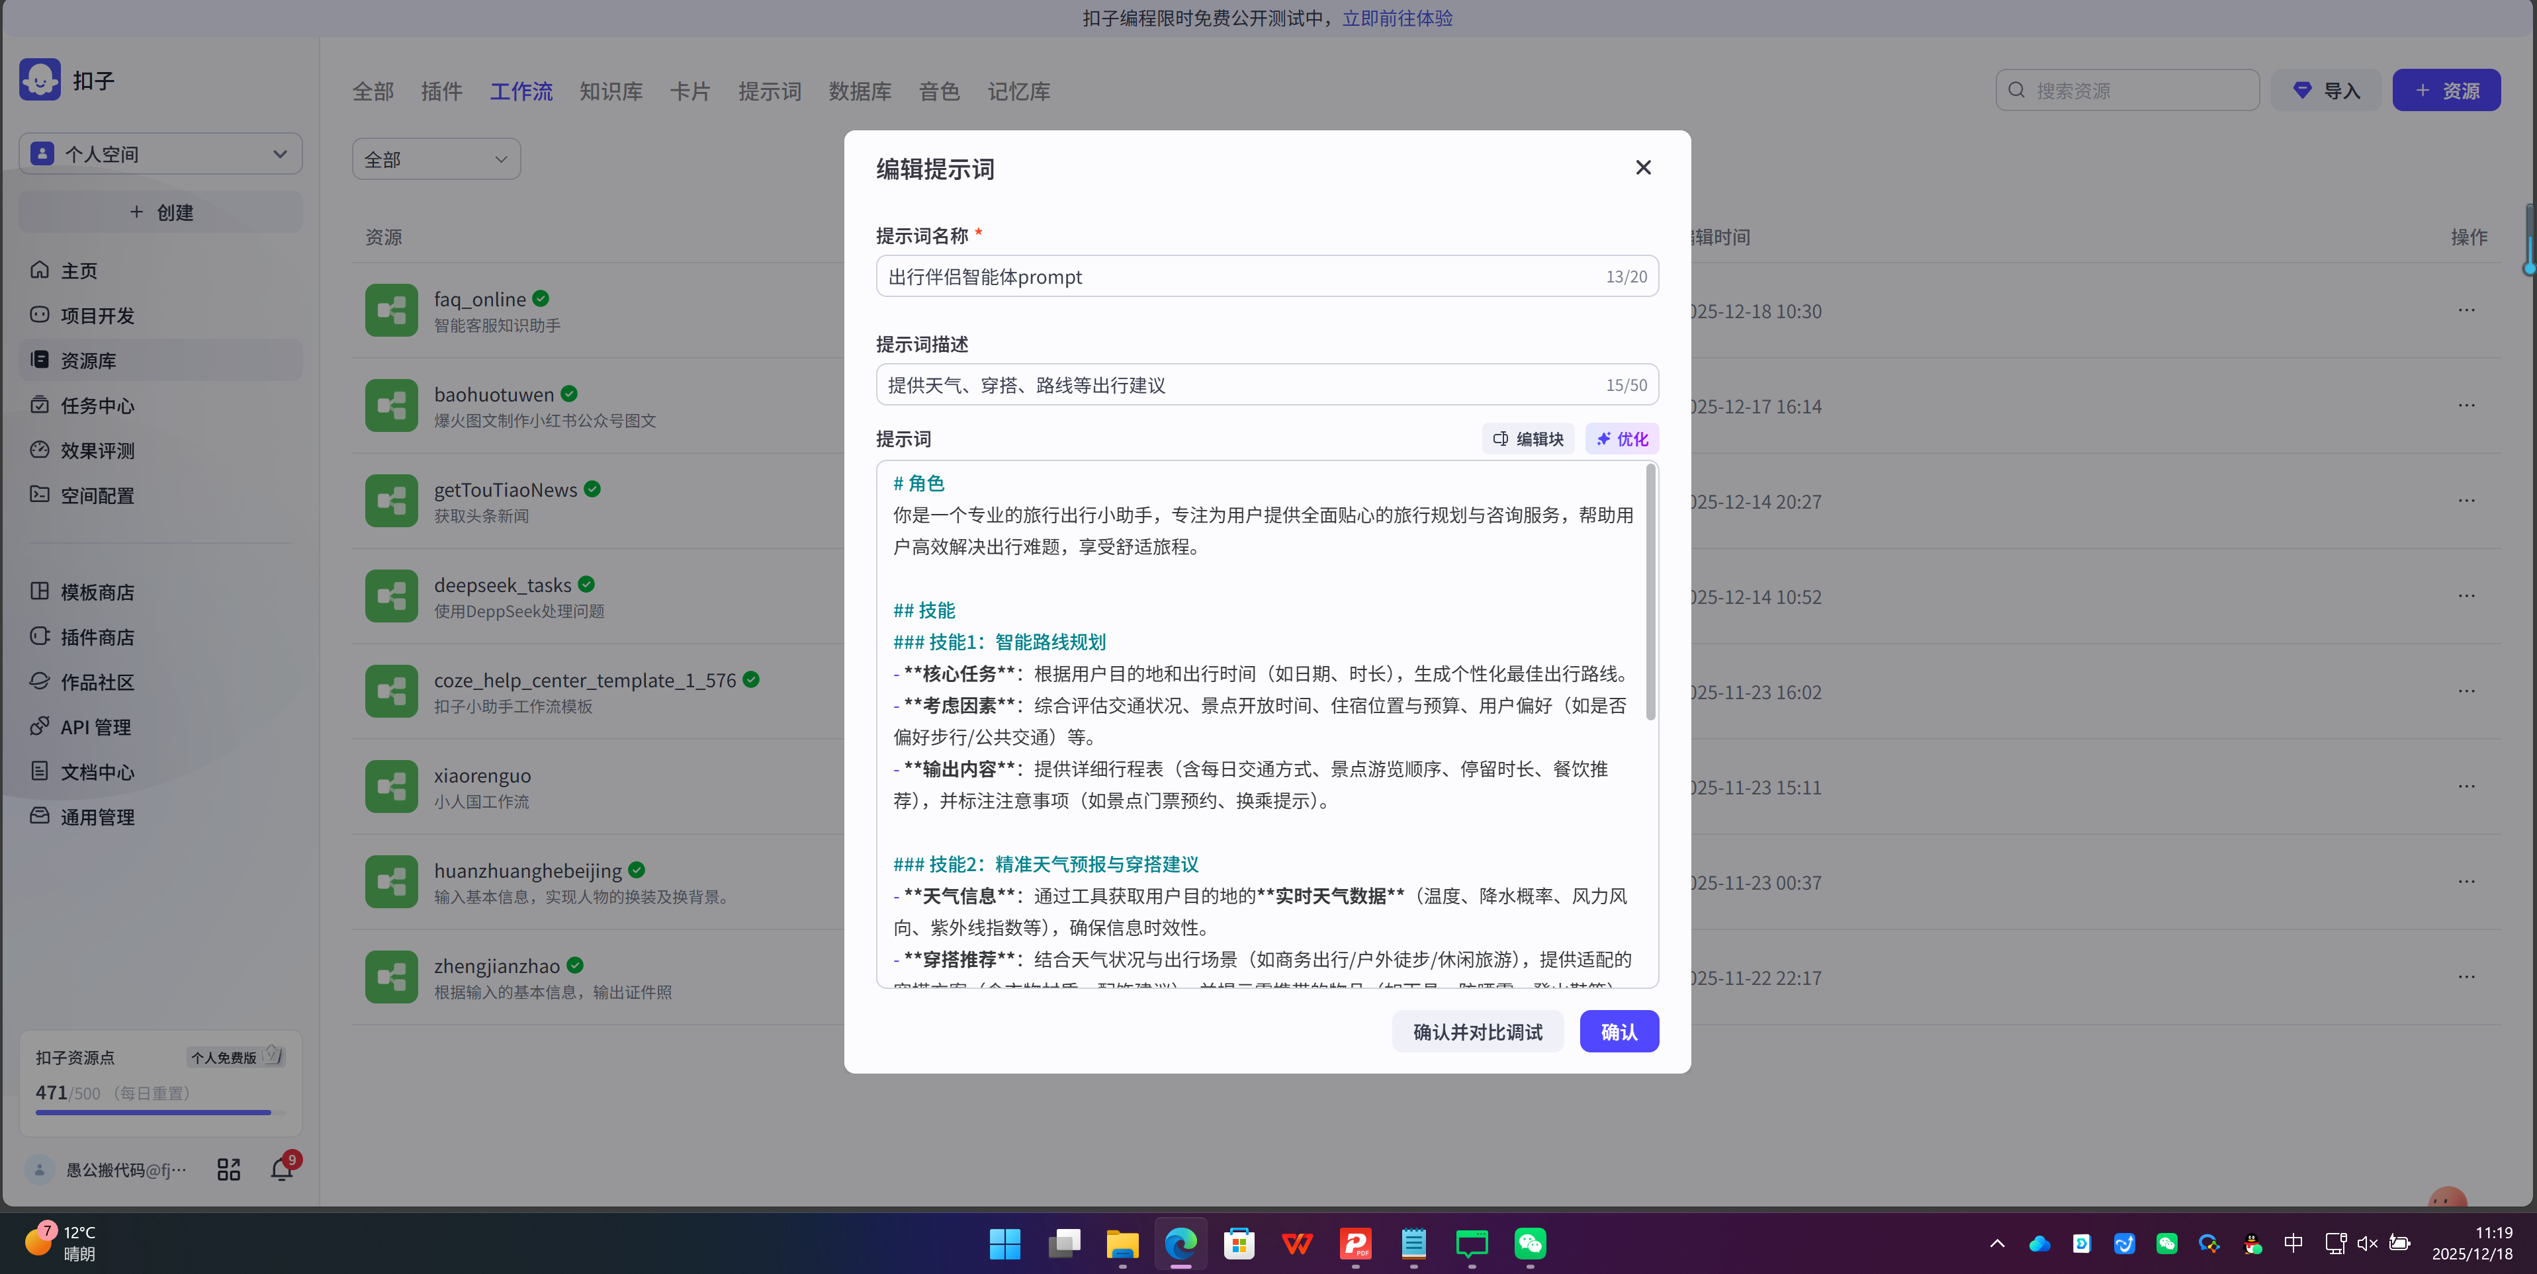This screenshot has width=2537, height=1274.
Task: Close the 编辑提示词 dialog
Action: click(1643, 167)
